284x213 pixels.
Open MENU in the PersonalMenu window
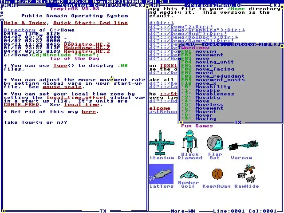[154, 5]
